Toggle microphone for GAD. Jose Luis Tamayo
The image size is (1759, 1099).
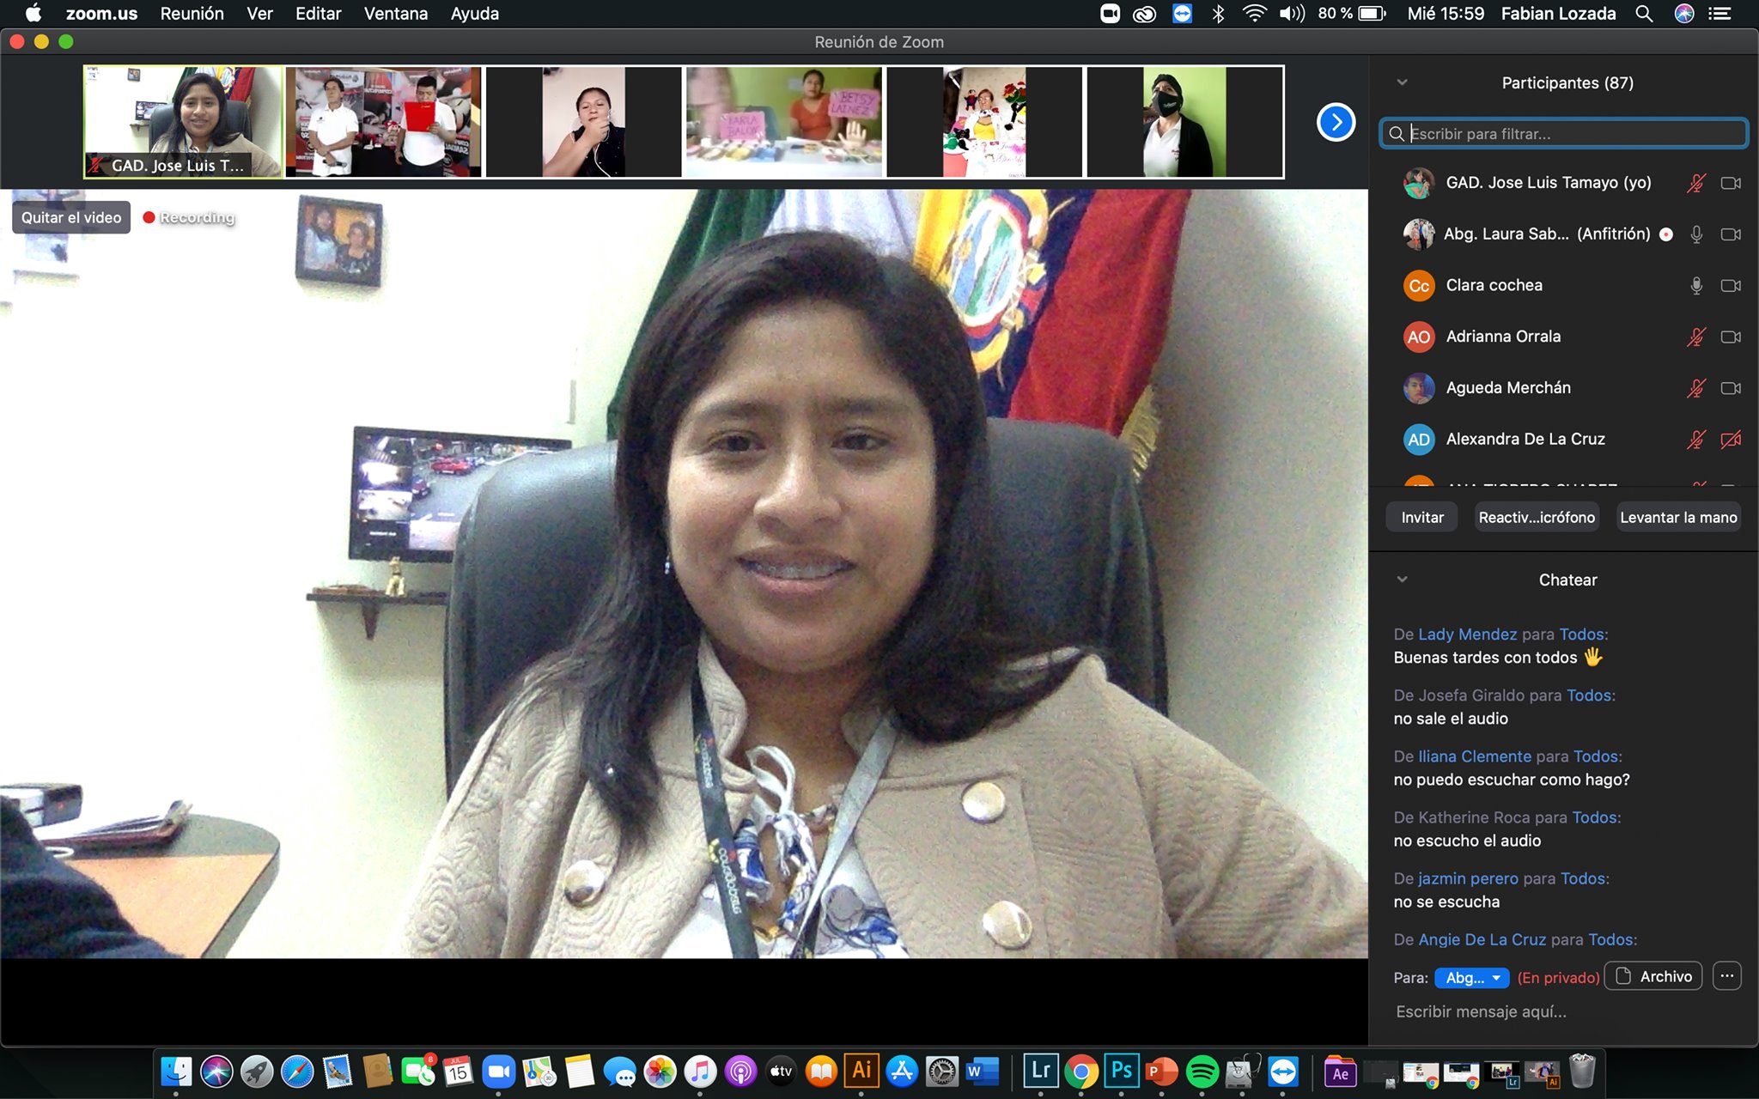1695,183
